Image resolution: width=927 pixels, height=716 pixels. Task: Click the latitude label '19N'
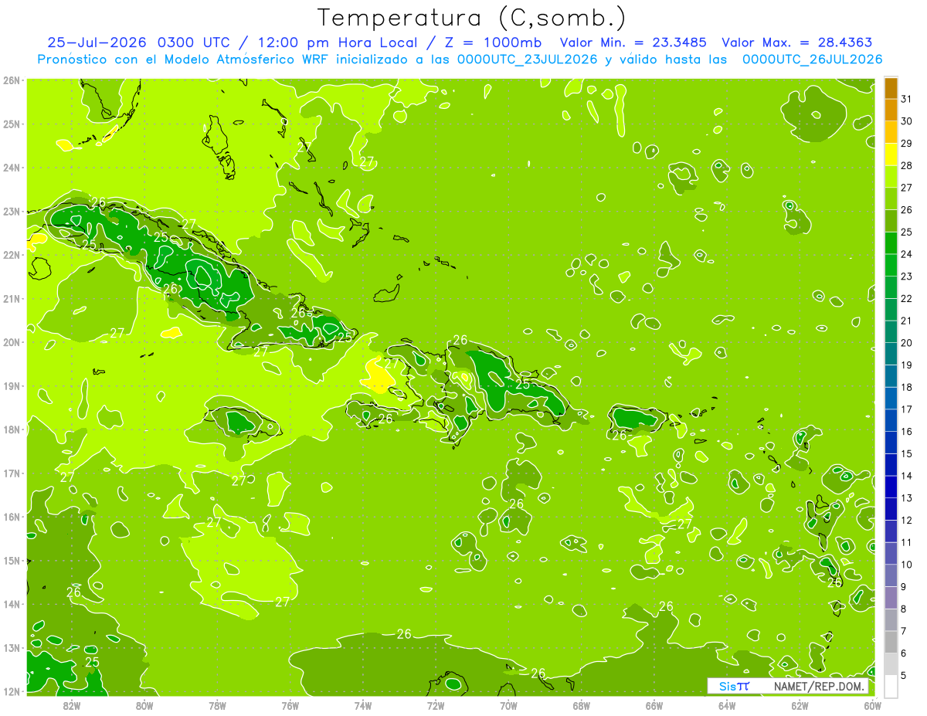[x=12, y=386]
